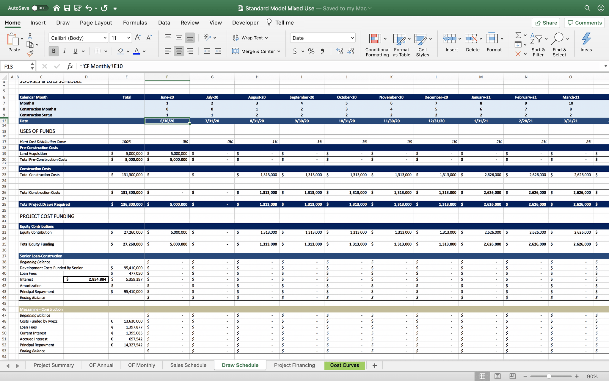Click Decrease Decimal icon

pos(351,51)
